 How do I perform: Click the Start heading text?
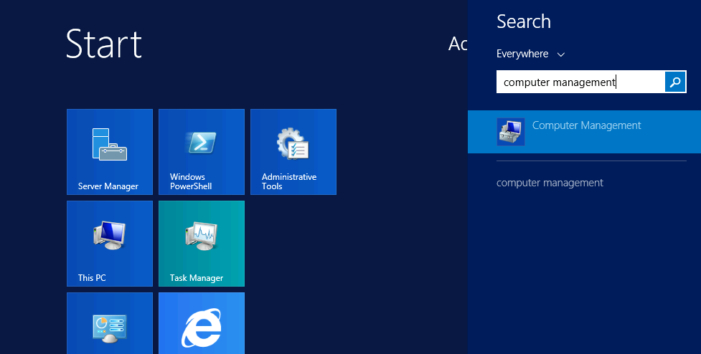pyautogui.click(x=104, y=44)
